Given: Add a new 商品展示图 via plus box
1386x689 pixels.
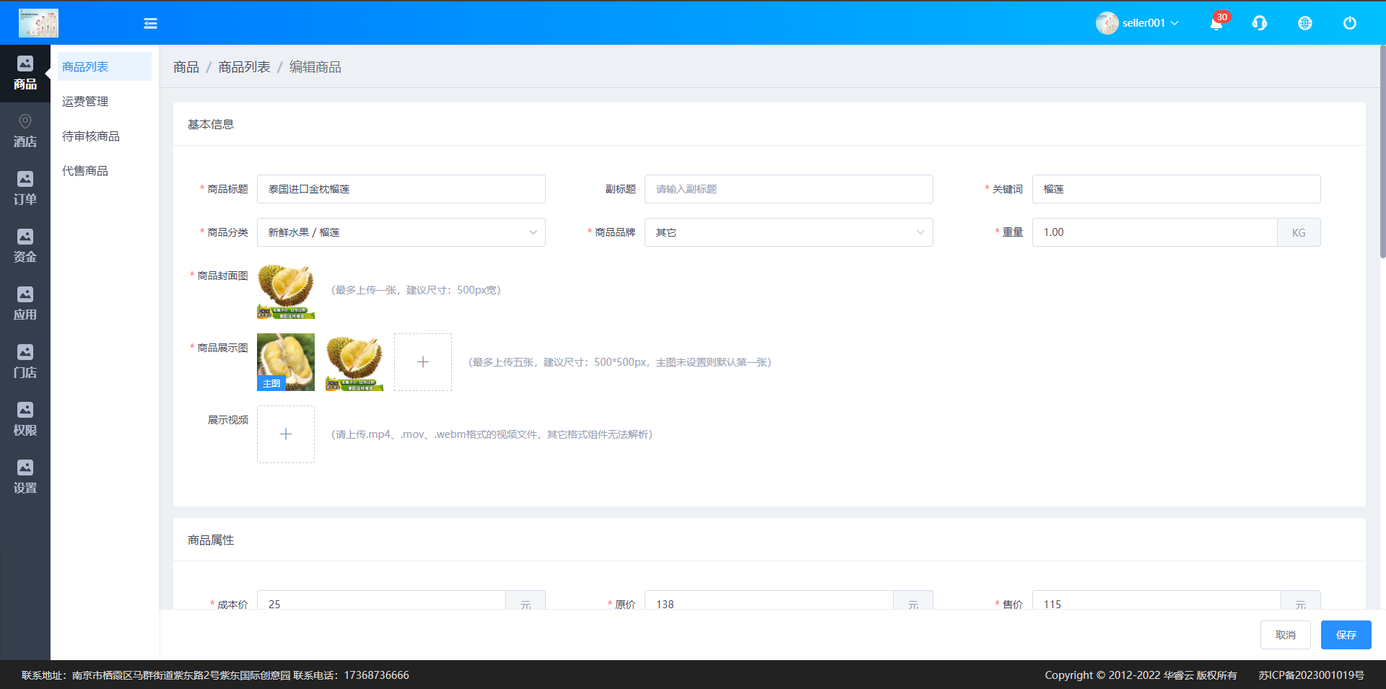Looking at the screenshot, I should (423, 362).
